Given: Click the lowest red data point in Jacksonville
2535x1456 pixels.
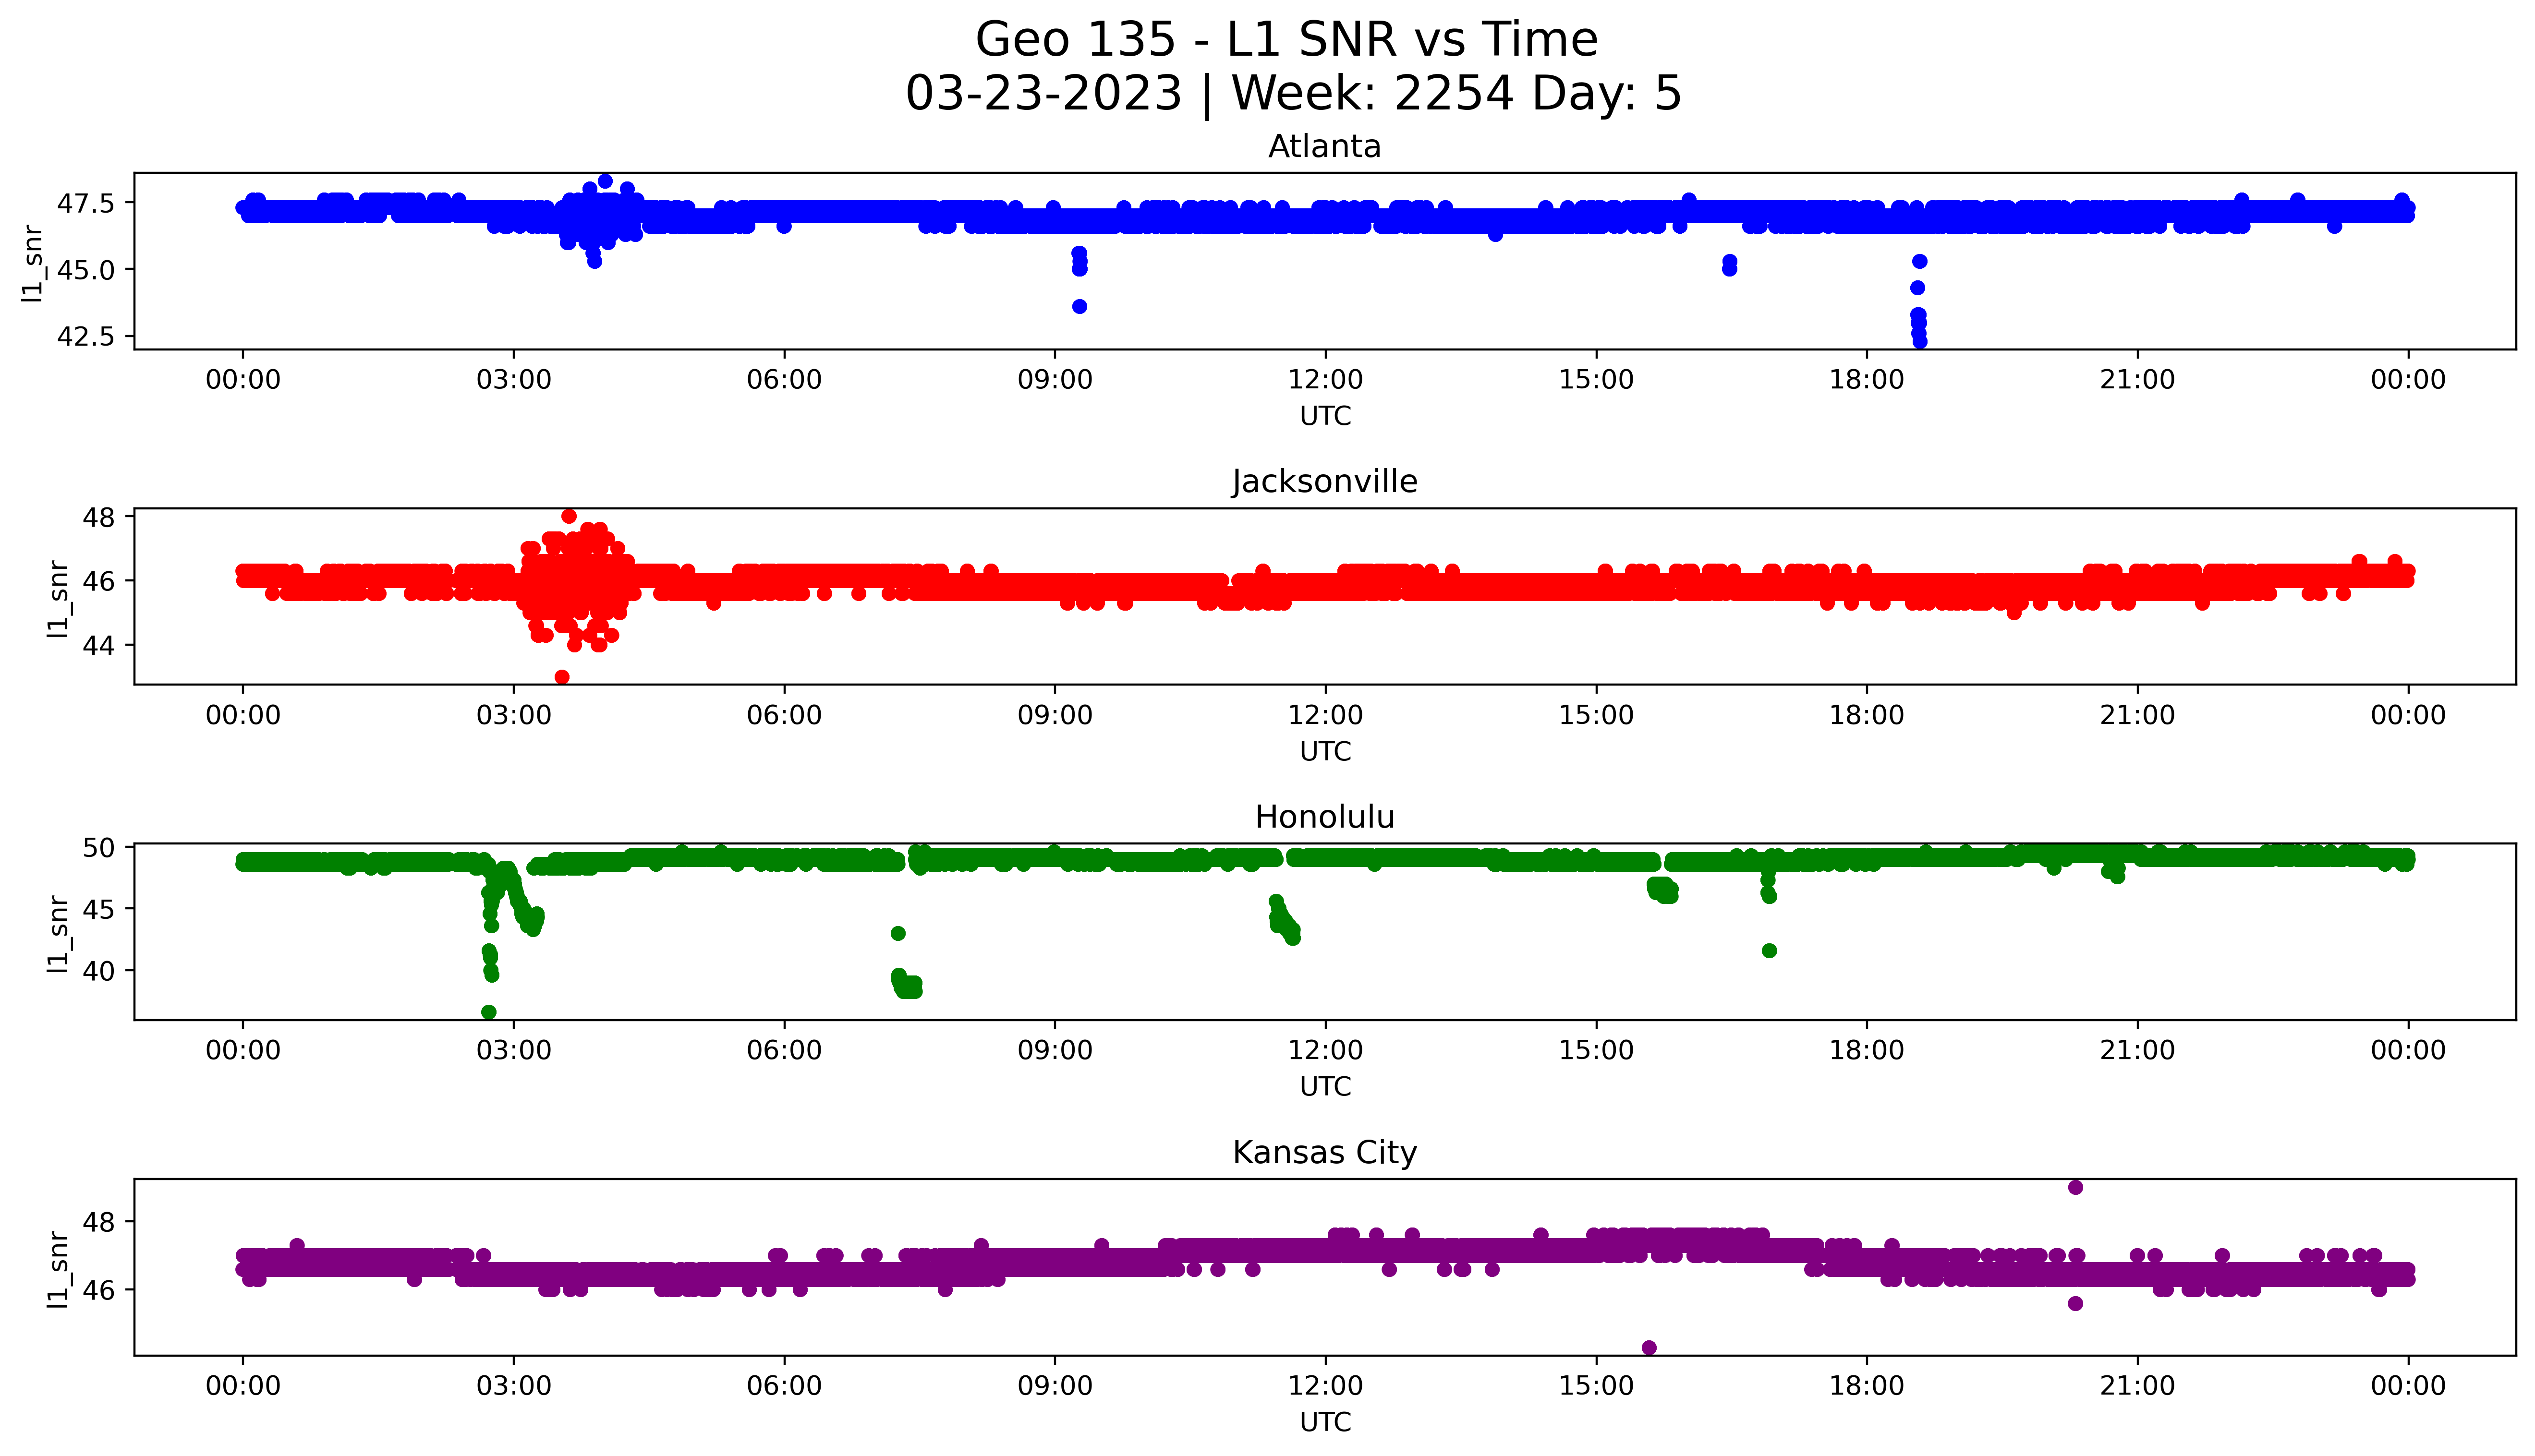Looking at the screenshot, I should click(562, 677).
